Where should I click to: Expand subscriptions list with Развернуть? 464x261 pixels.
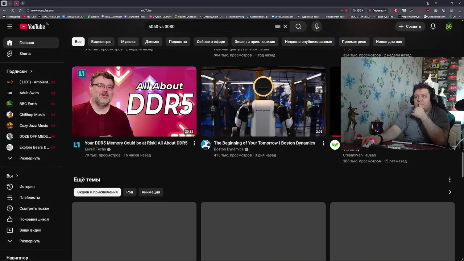[31, 158]
